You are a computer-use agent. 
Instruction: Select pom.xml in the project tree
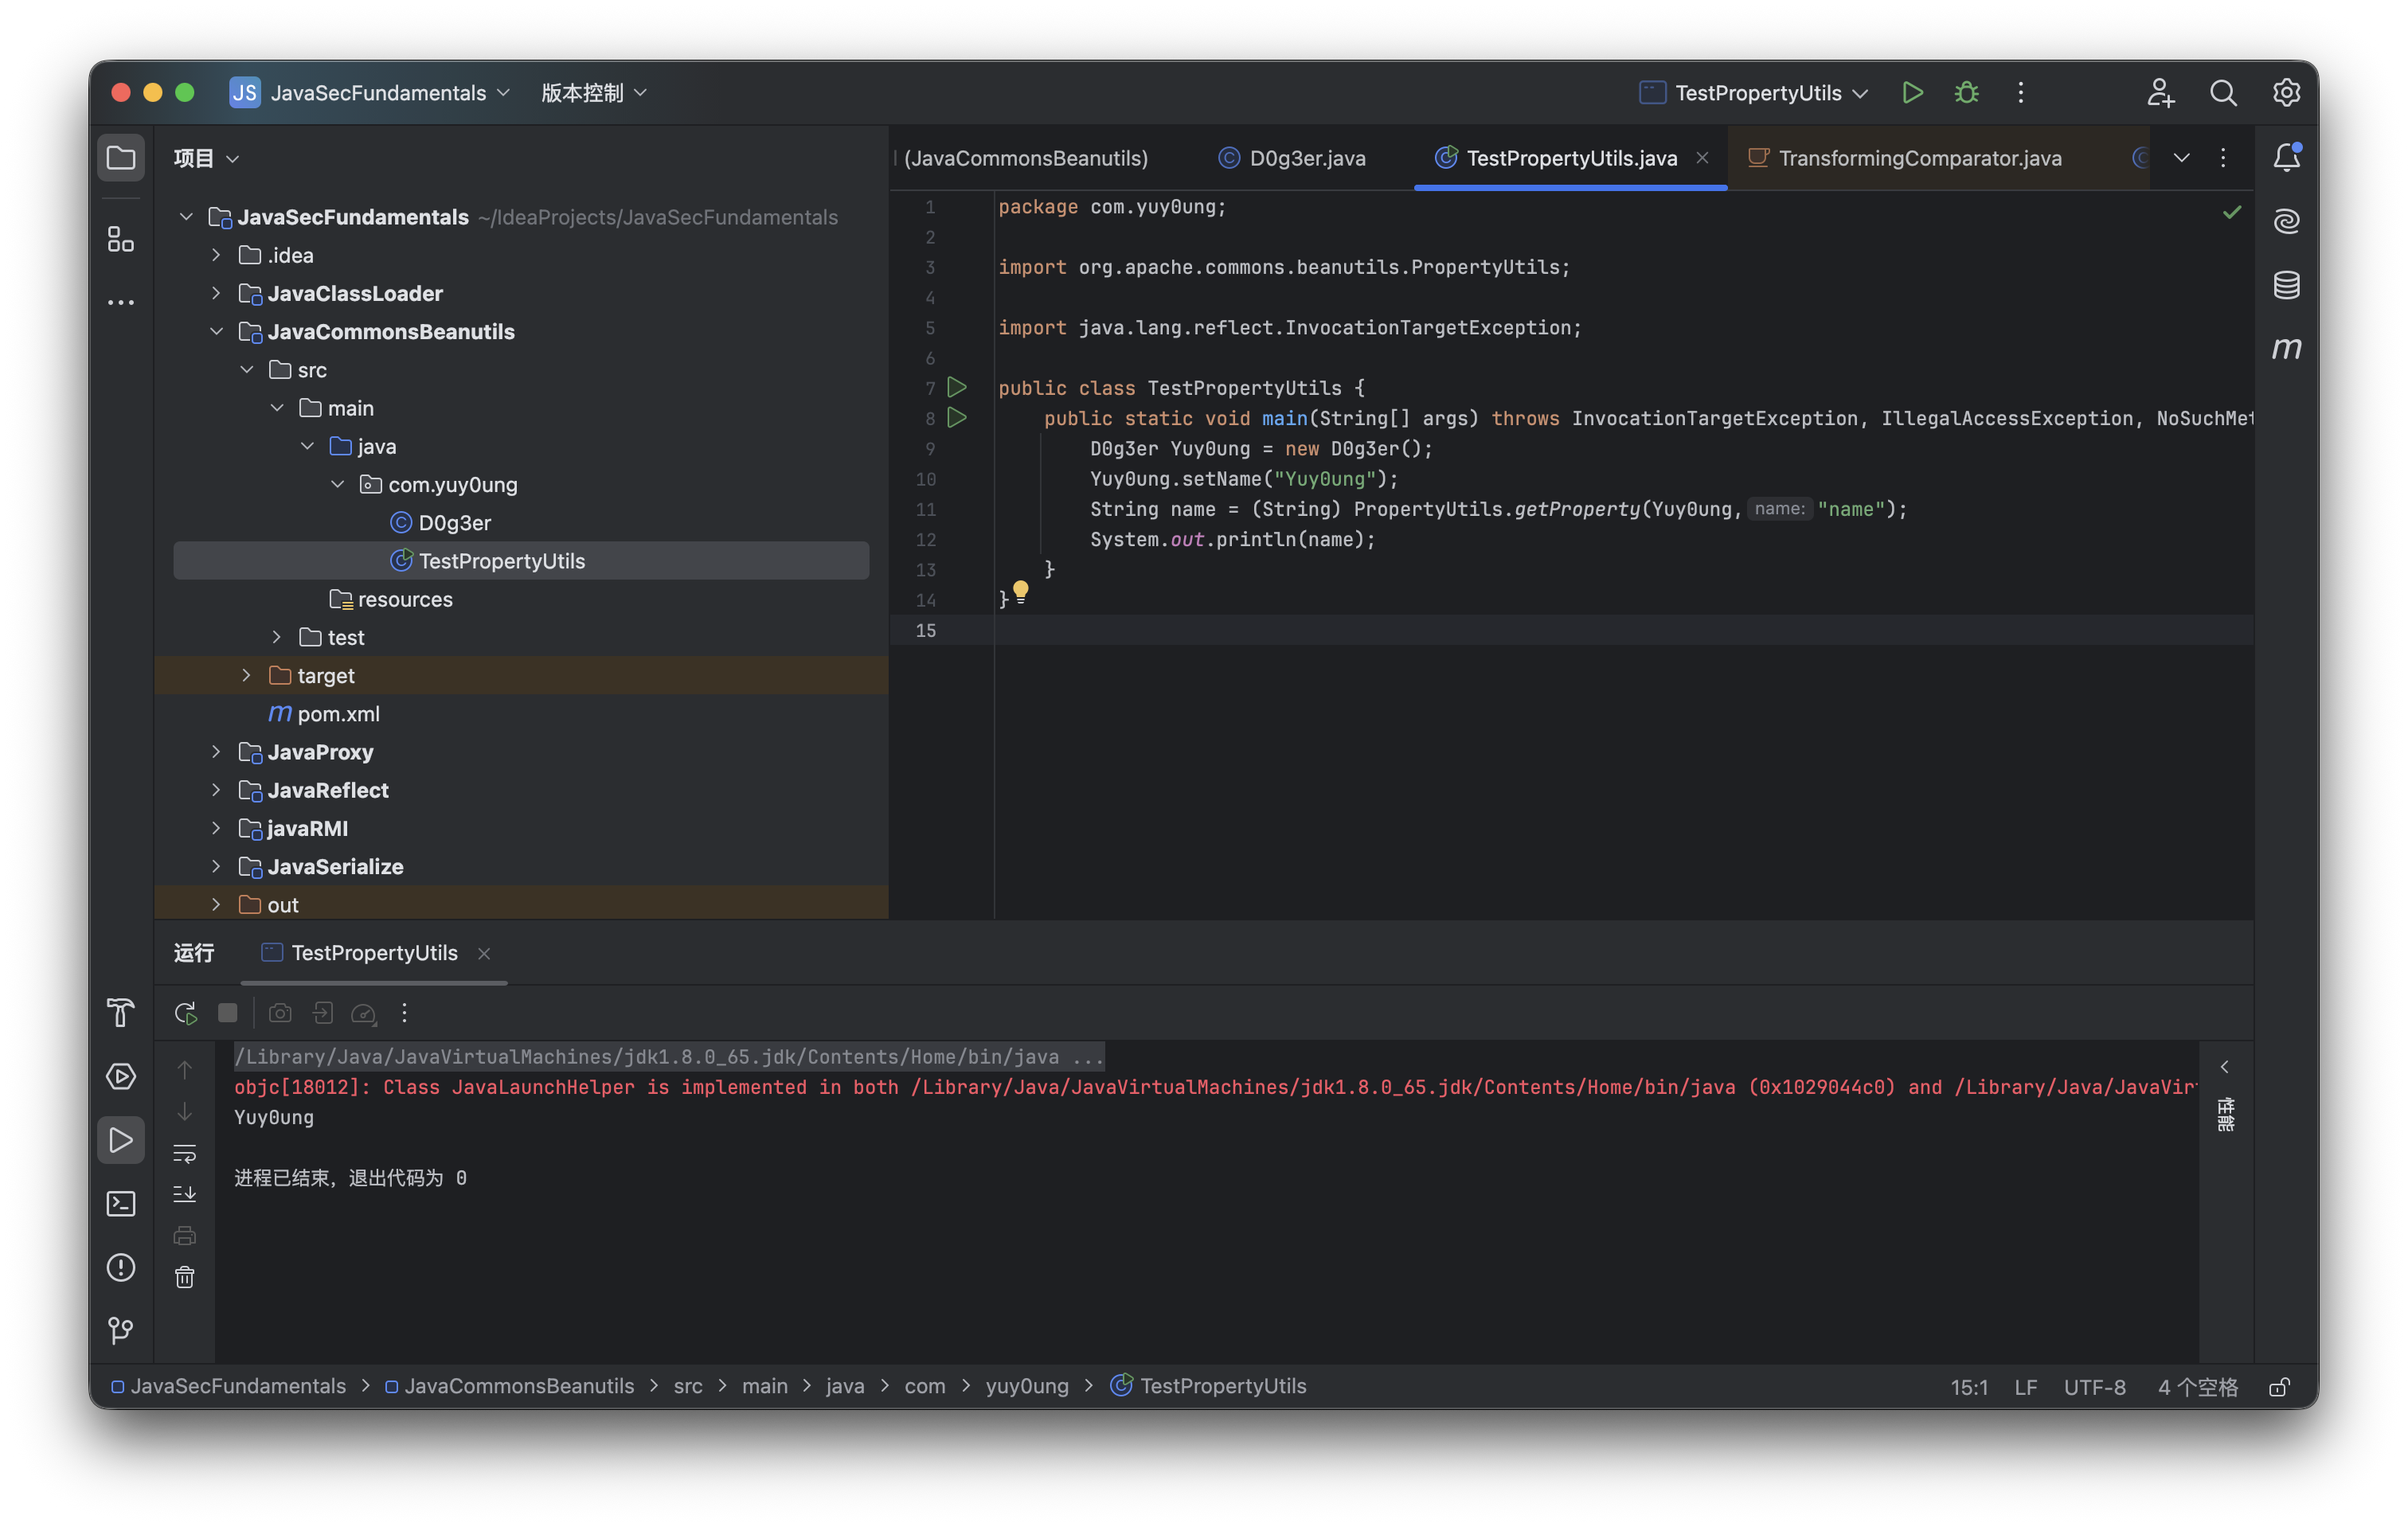(x=338, y=714)
